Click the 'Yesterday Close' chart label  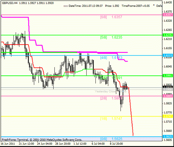click(105, 91)
